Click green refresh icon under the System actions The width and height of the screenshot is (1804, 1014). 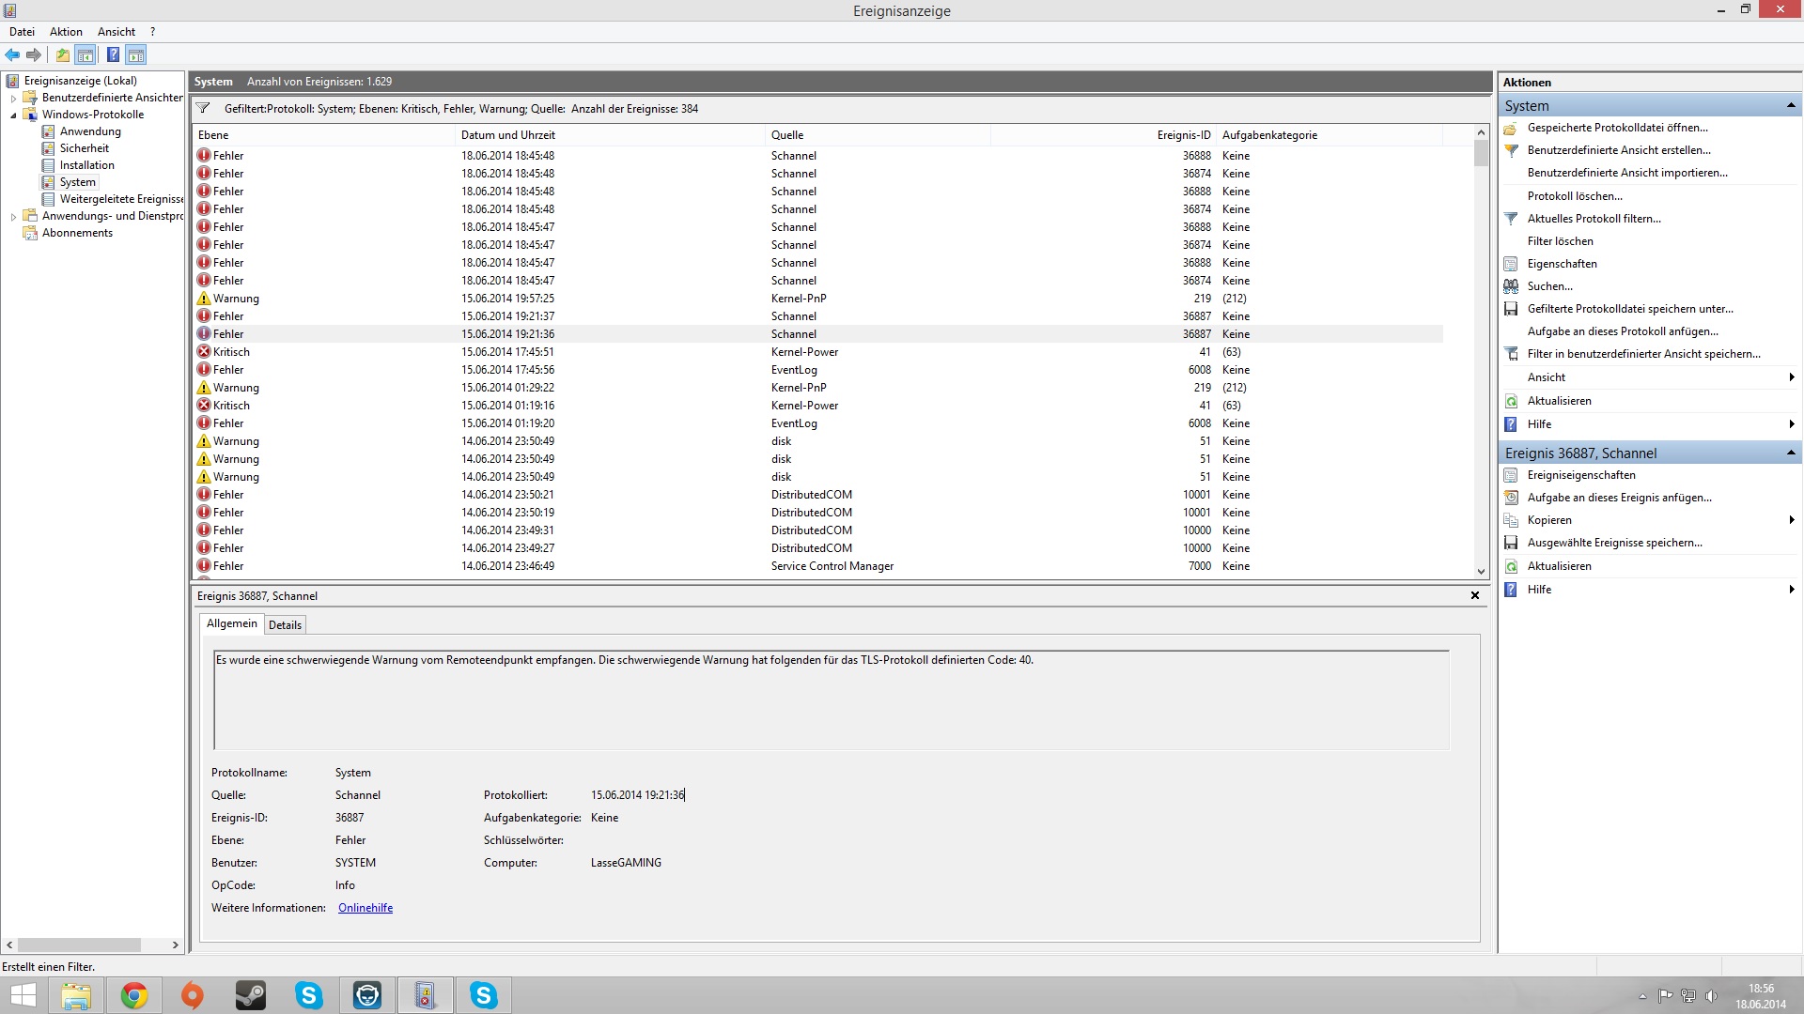pos(1511,401)
